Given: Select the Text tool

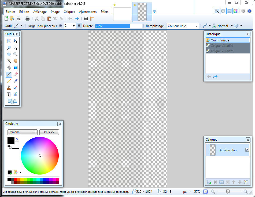Looking at the screenshot, I should click(9, 94).
